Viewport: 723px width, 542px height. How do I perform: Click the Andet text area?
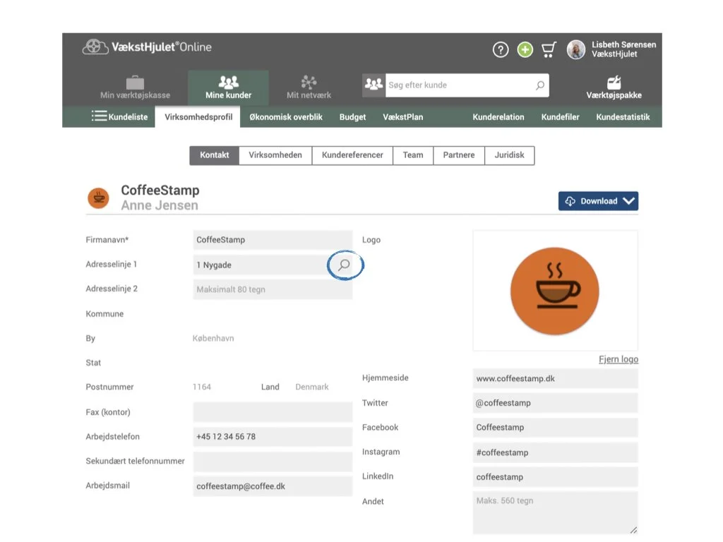(x=555, y=513)
